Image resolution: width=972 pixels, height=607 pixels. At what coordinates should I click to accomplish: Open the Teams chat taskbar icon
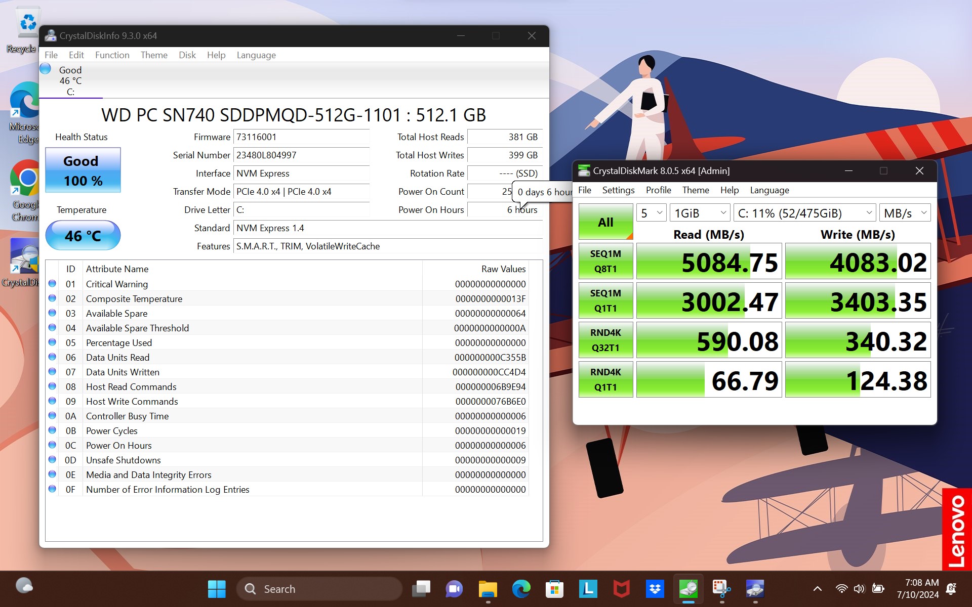[x=454, y=589]
